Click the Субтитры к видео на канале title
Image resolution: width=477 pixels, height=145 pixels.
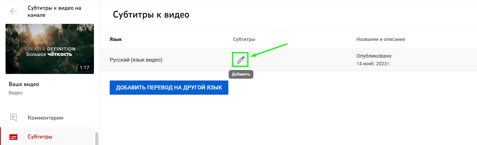pyautogui.click(x=54, y=12)
